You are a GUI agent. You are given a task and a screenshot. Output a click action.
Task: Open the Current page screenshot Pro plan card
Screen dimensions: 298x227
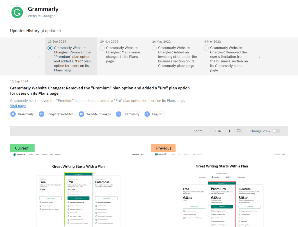79,199
